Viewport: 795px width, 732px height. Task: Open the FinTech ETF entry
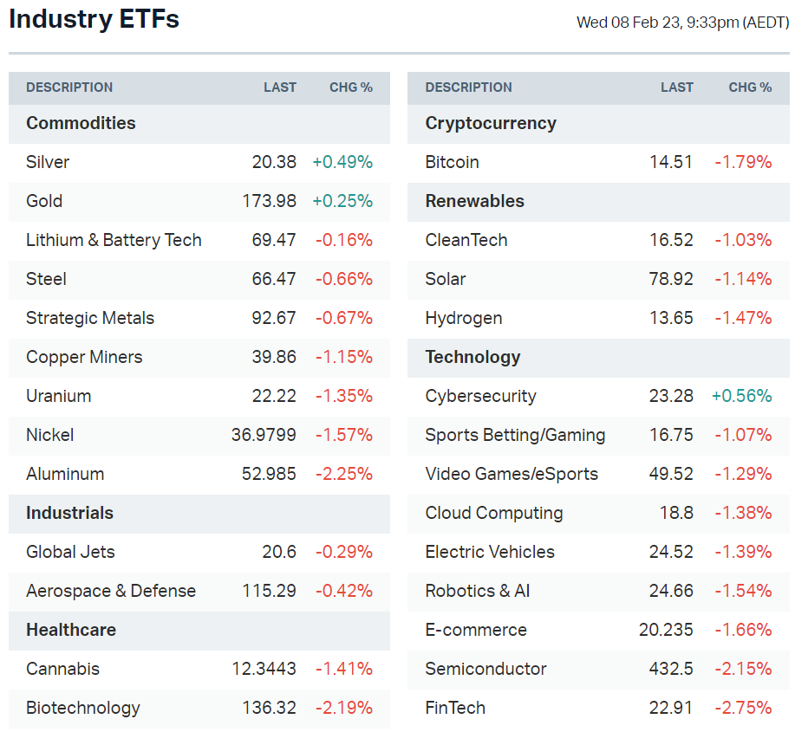point(455,708)
